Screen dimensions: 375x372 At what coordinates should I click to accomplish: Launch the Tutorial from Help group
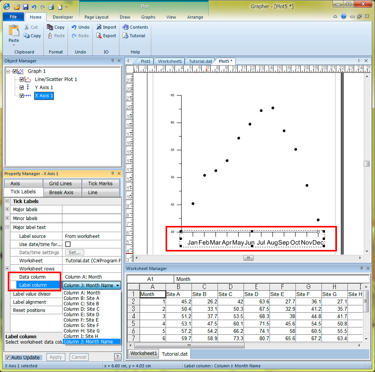[x=134, y=36]
